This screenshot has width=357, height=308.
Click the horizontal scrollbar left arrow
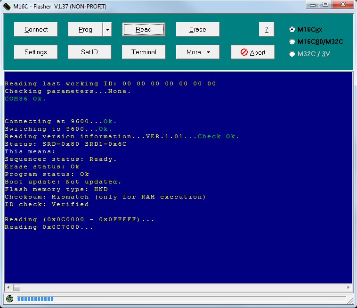tap(8, 287)
